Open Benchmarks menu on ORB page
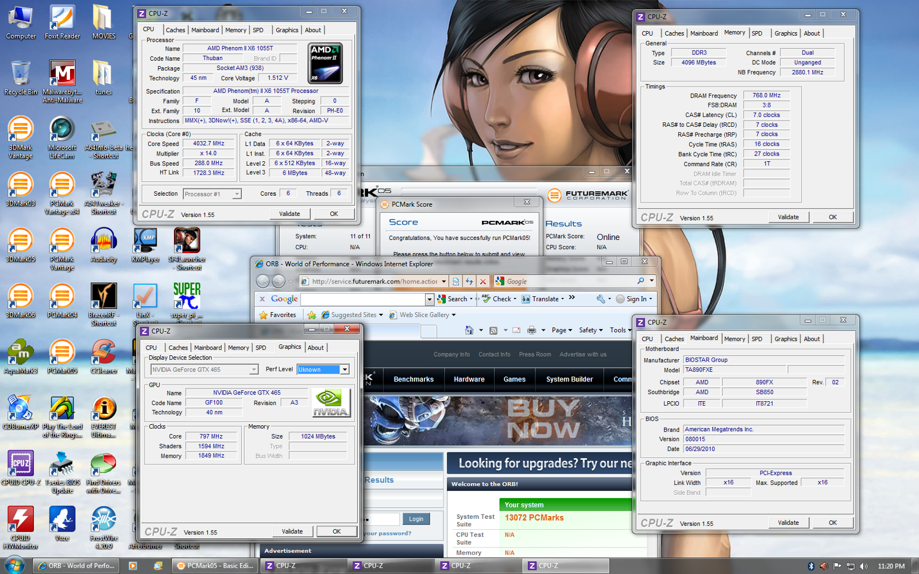The height and width of the screenshot is (574, 919). pos(414,379)
